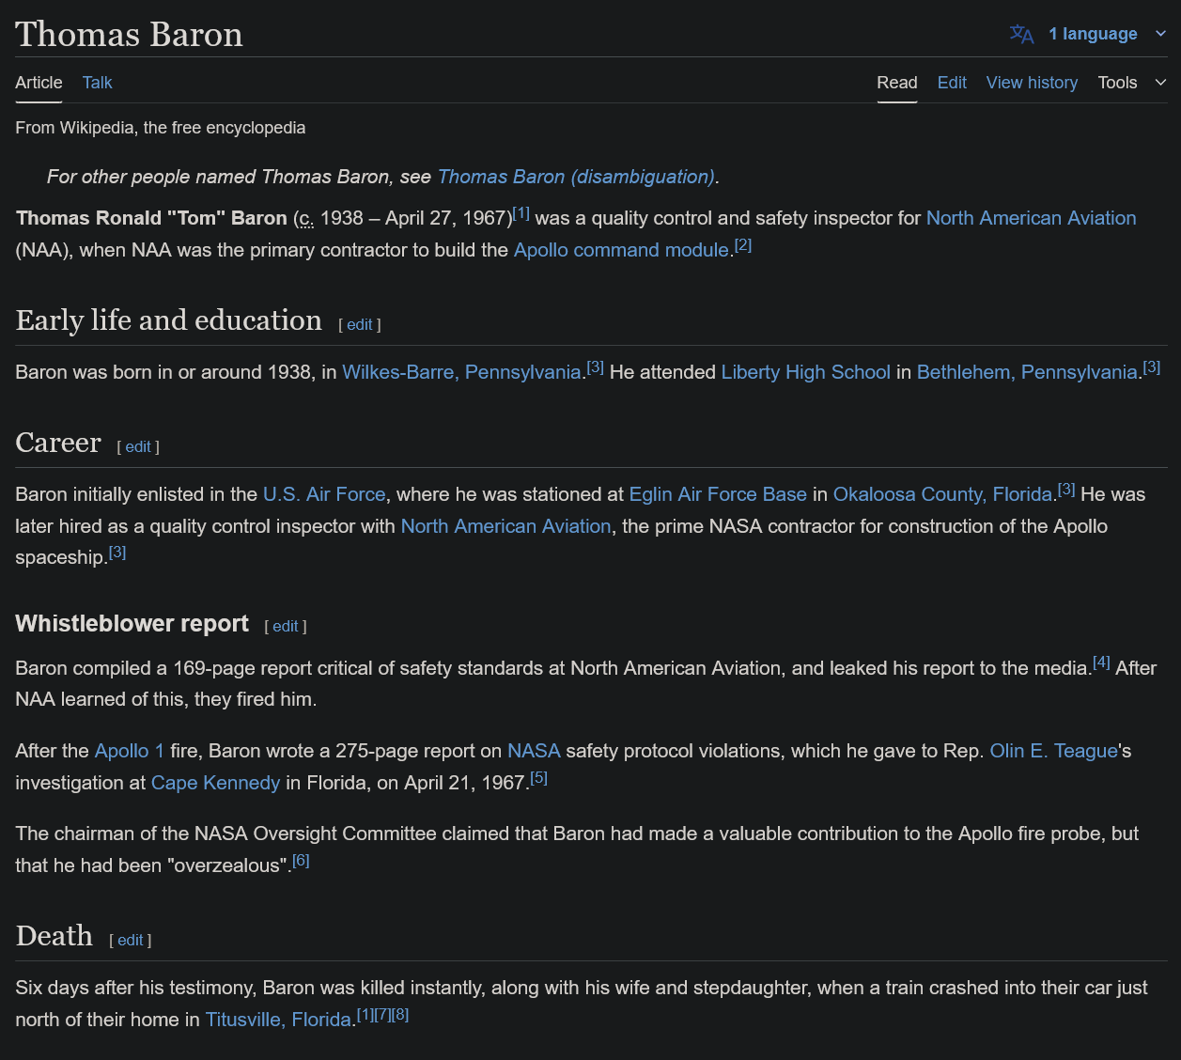Follow the Thomas Baron (disambiguation) link
This screenshot has height=1060, width=1181.
(x=576, y=177)
